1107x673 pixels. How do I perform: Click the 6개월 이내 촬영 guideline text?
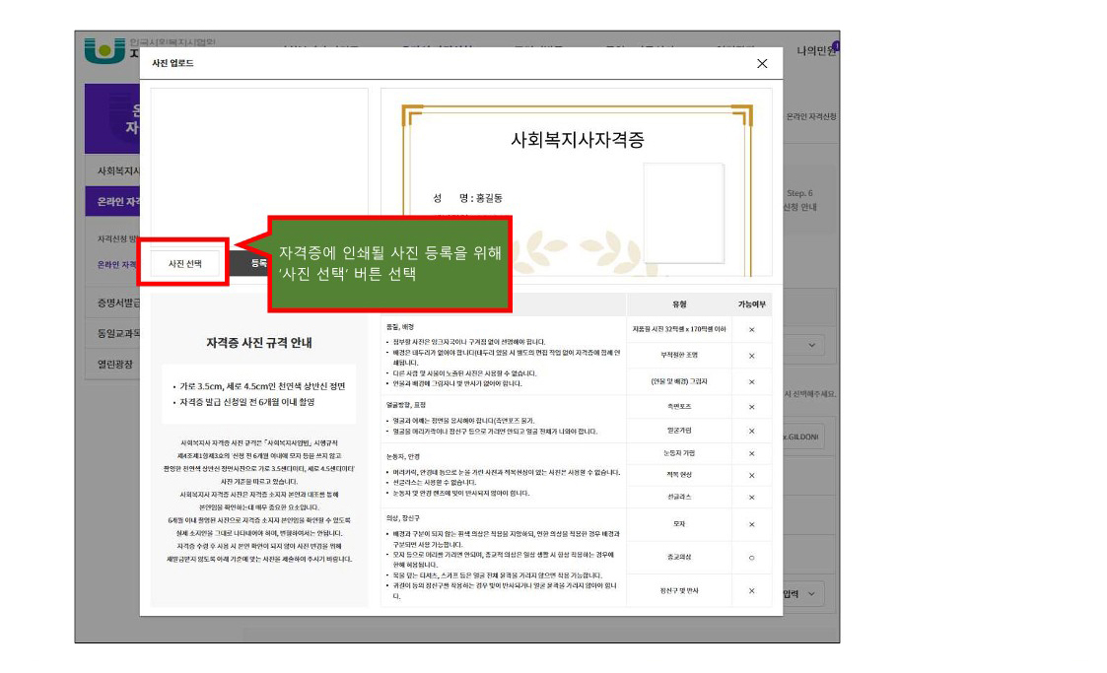tap(247, 402)
